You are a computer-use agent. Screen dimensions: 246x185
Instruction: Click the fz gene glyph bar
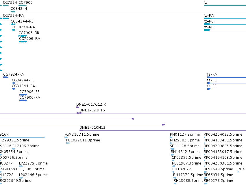[225, 5]
